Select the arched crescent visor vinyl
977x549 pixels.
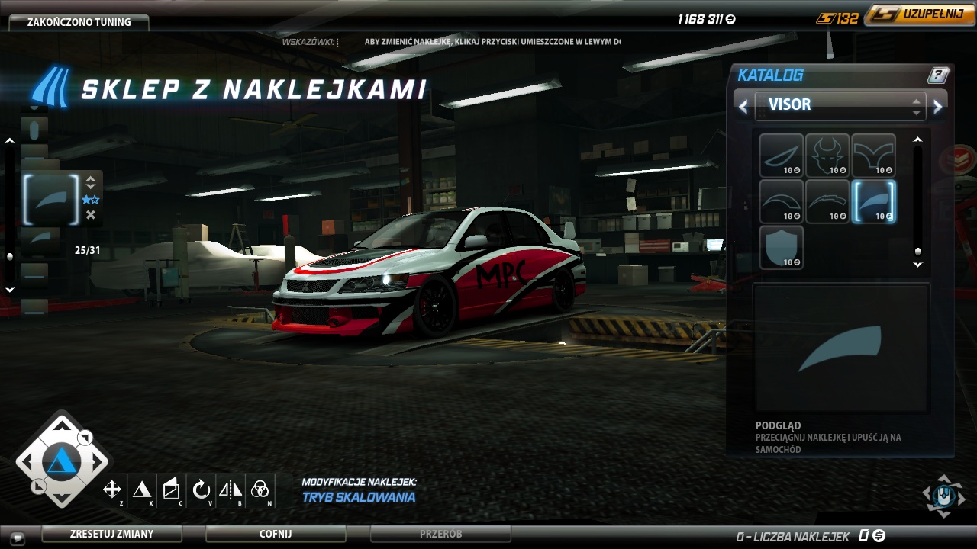782,201
